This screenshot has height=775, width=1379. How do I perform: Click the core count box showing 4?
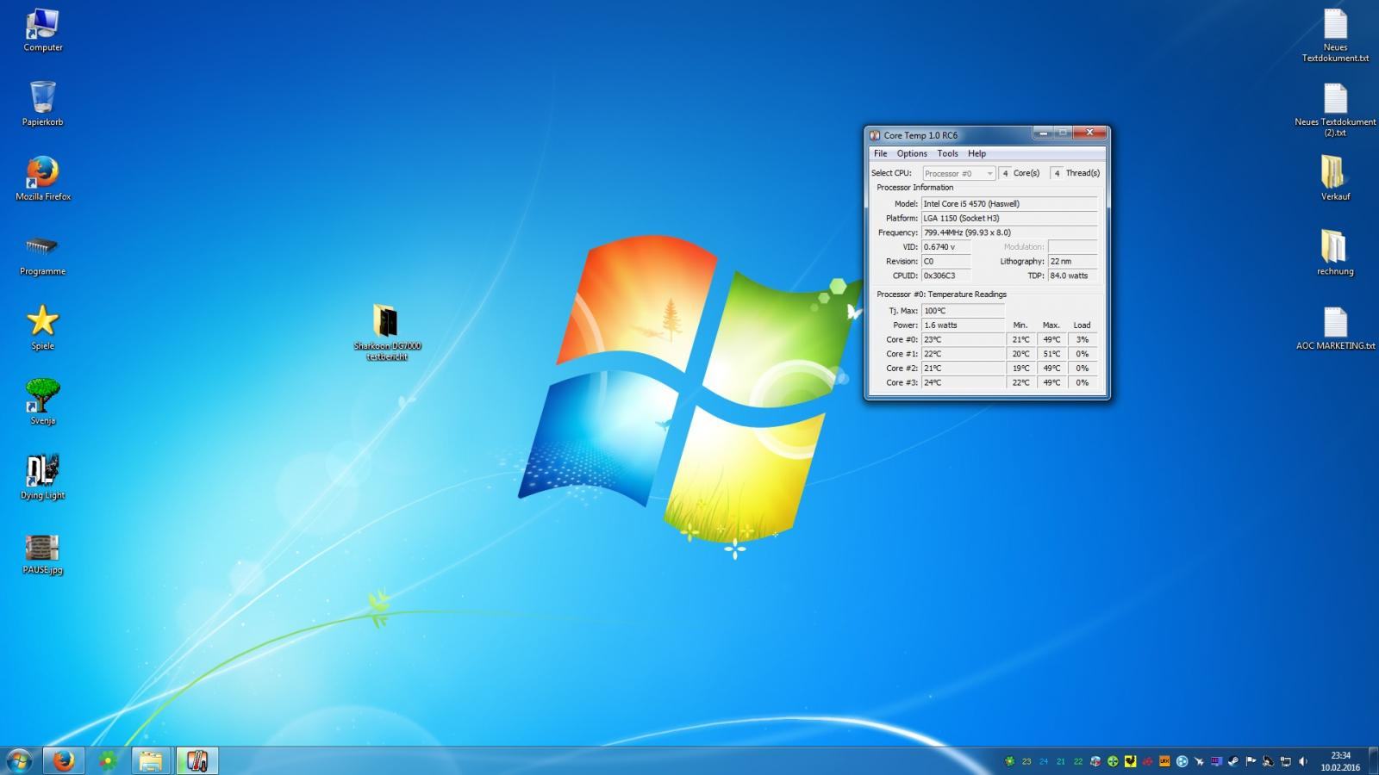[x=1005, y=173]
